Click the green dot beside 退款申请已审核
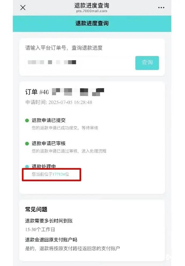Image resolution: width=185 pixels, height=266 pixels. tap(27, 144)
